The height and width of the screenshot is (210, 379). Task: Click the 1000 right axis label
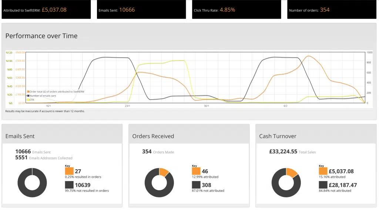coord(369,53)
